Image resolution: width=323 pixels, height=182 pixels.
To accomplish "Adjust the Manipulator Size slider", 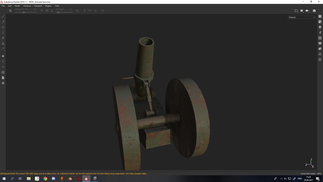I will [x=26, y=12].
